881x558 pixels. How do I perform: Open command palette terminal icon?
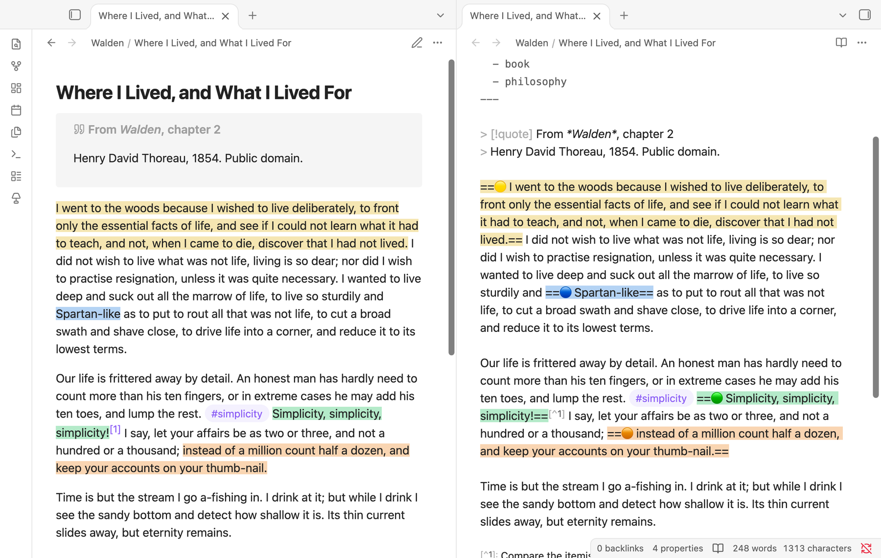click(x=16, y=154)
